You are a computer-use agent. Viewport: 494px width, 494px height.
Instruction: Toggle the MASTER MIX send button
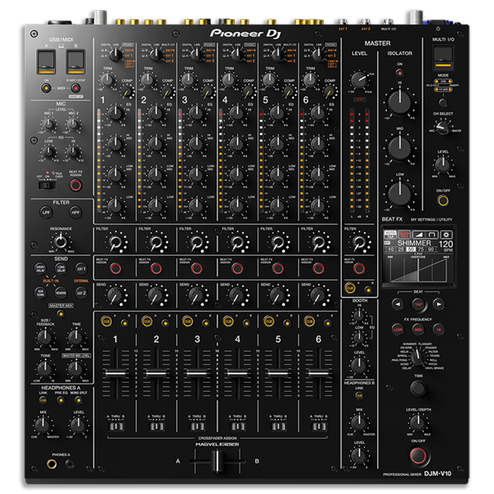[x=61, y=314]
